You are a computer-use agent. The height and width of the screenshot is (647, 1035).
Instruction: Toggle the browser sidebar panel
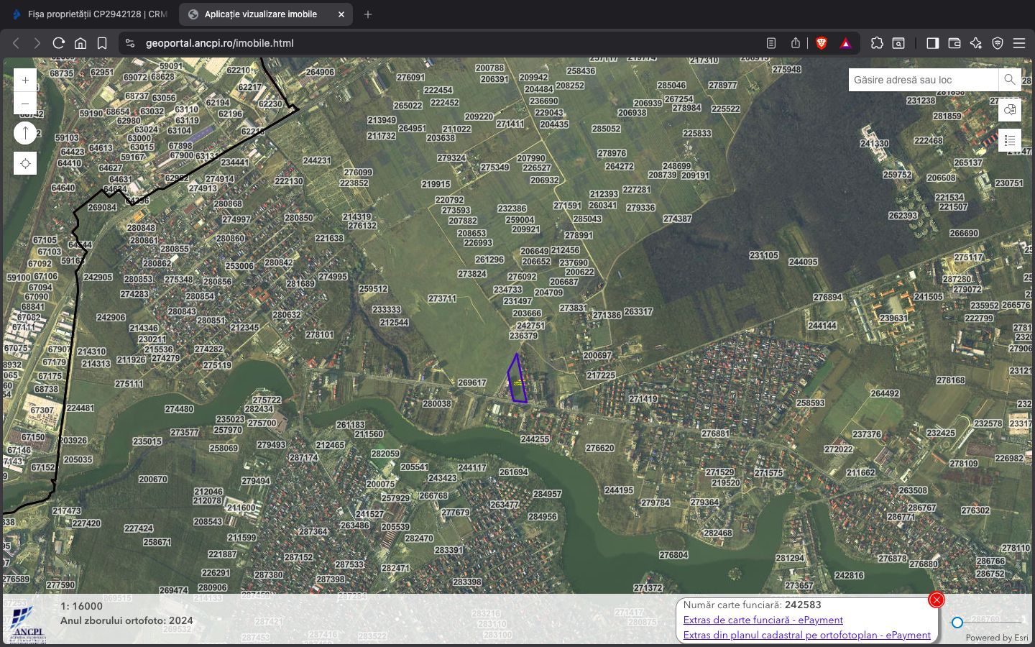932,43
